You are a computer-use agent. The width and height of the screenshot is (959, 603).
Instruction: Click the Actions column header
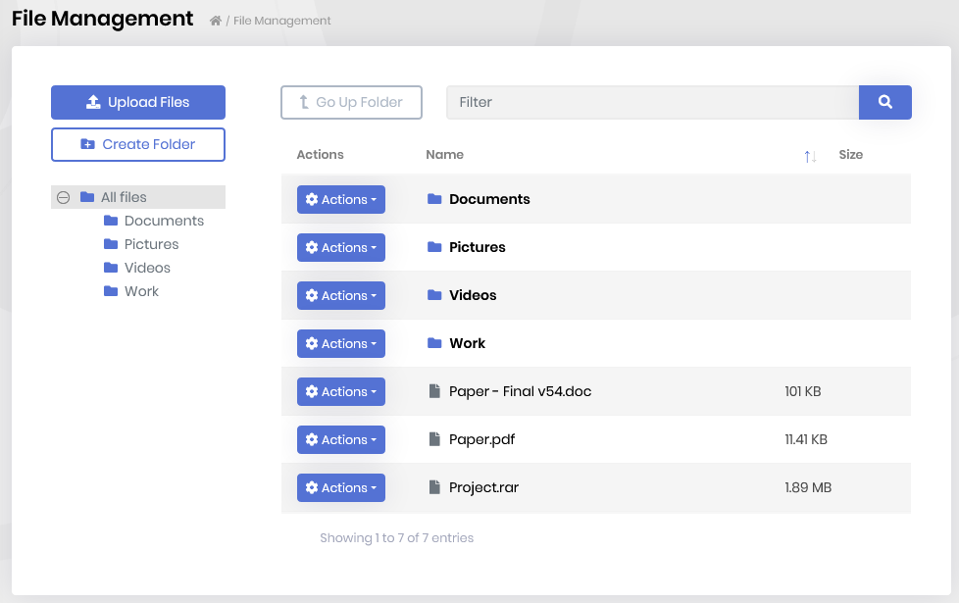tap(320, 155)
